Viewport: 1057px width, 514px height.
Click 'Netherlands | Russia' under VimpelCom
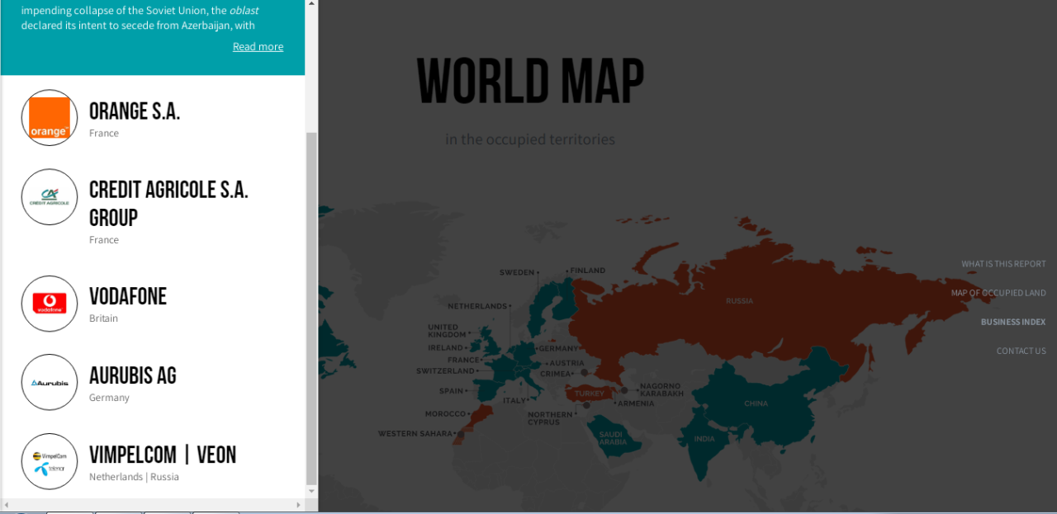coord(134,477)
